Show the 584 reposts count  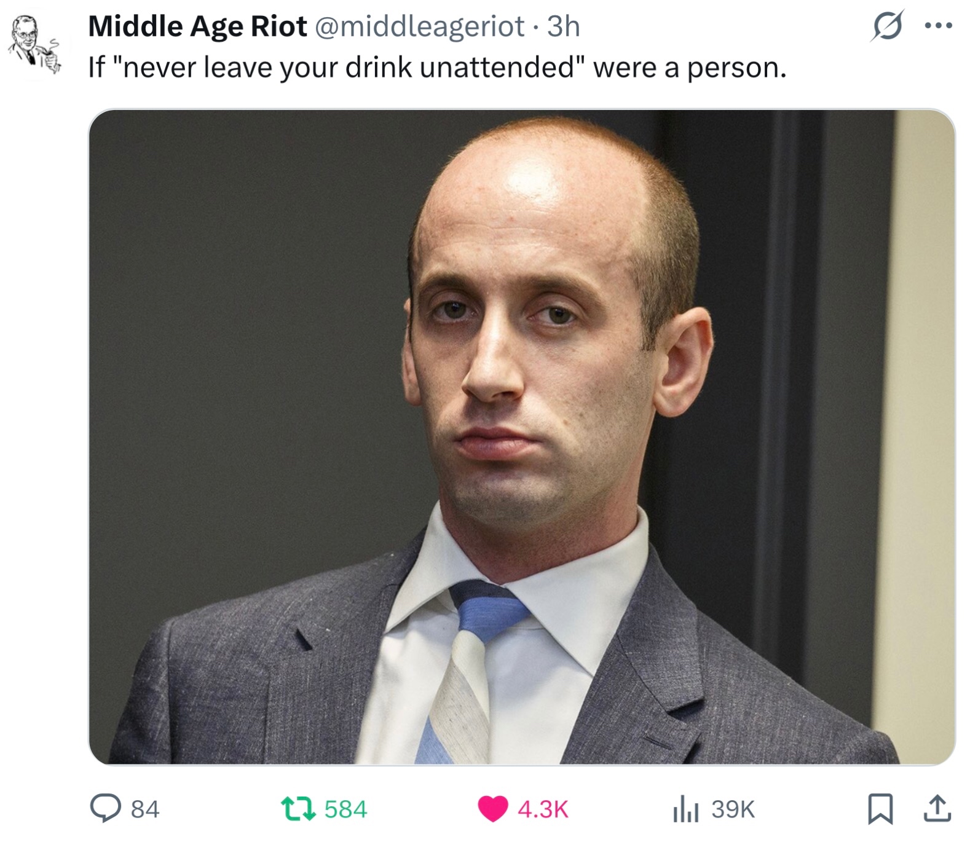(345, 809)
